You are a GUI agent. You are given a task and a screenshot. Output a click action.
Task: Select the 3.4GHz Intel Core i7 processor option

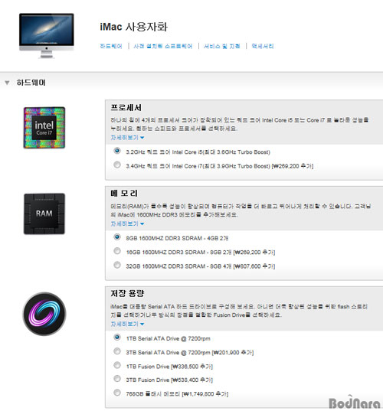click(117, 165)
